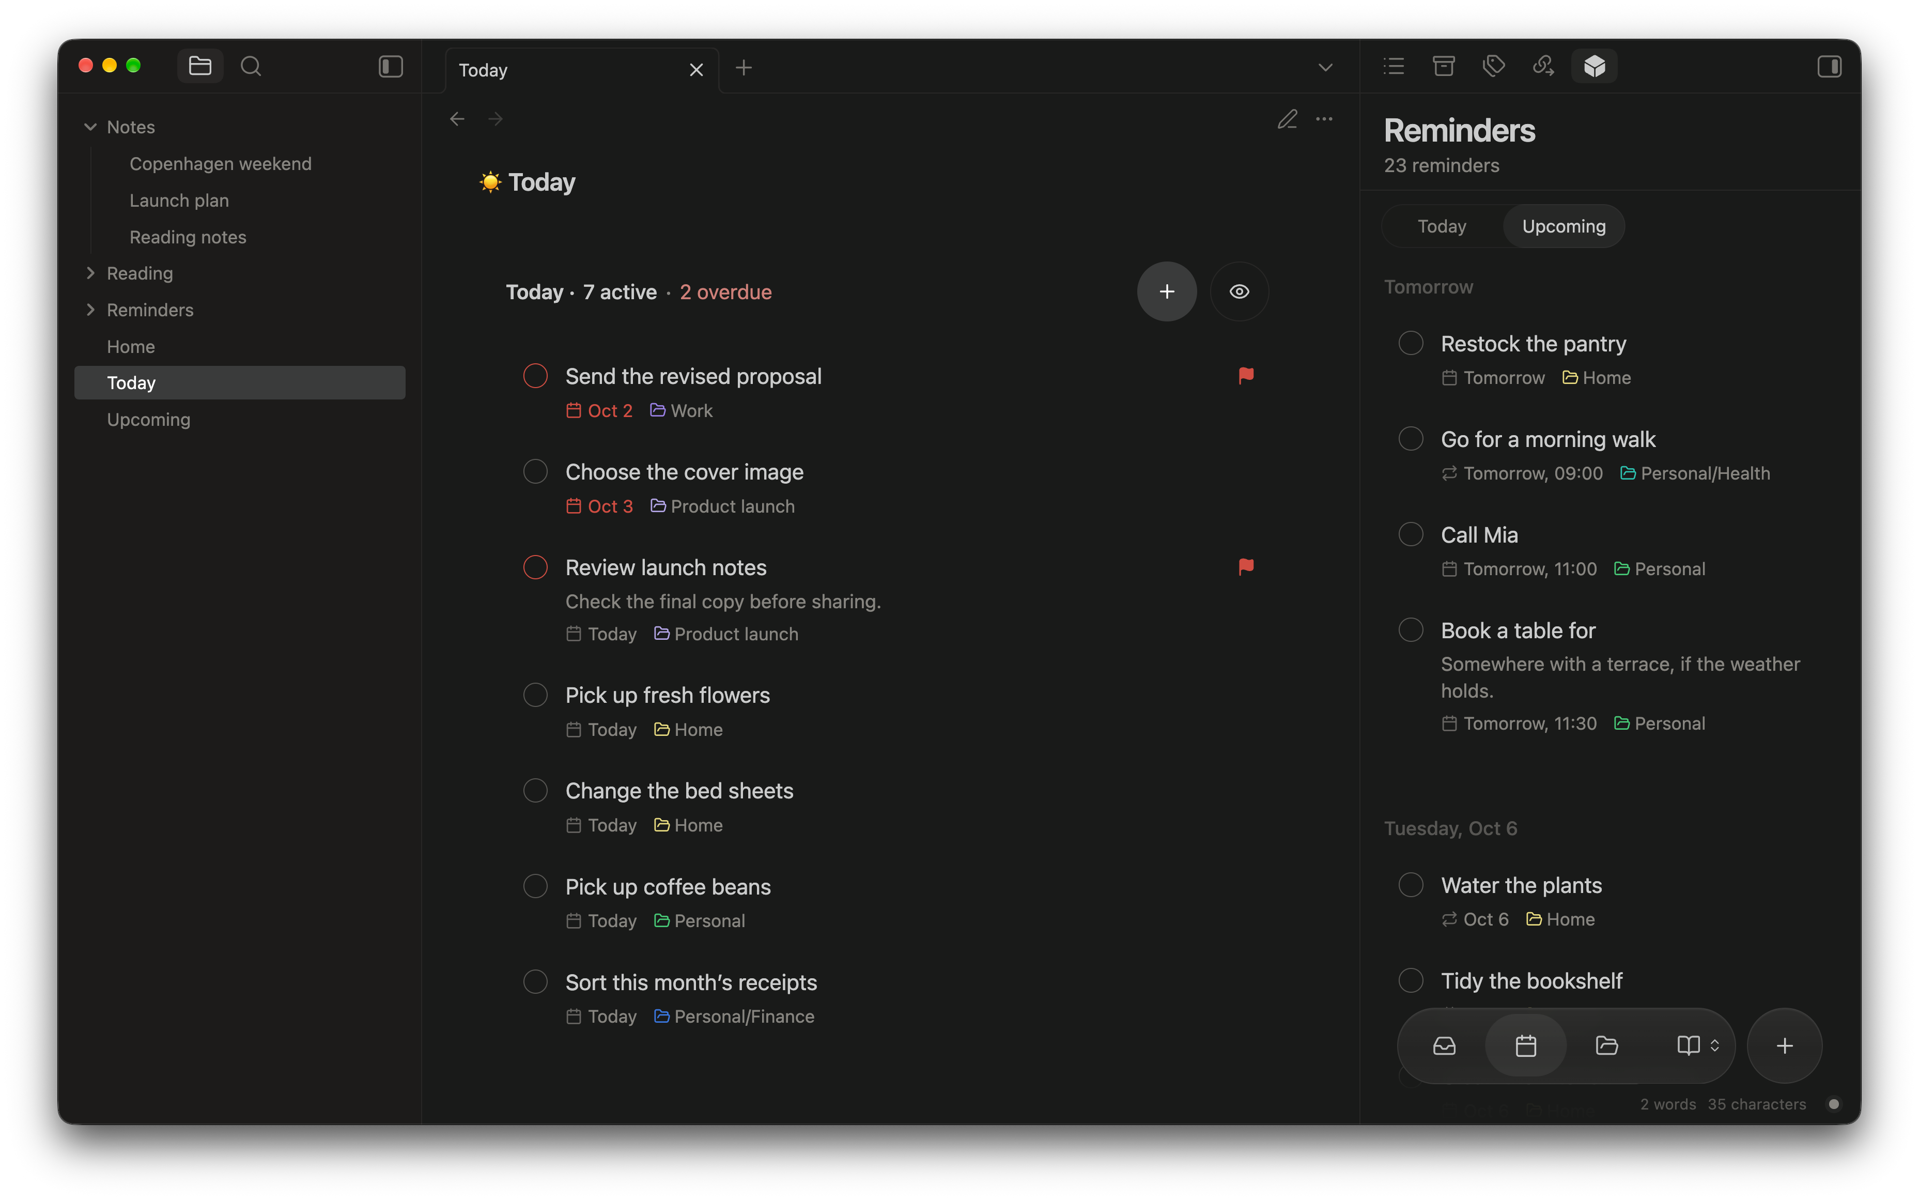This screenshot has width=1919, height=1201.
Task: Click the flag on Review launch notes
Action: click(x=1246, y=566)
